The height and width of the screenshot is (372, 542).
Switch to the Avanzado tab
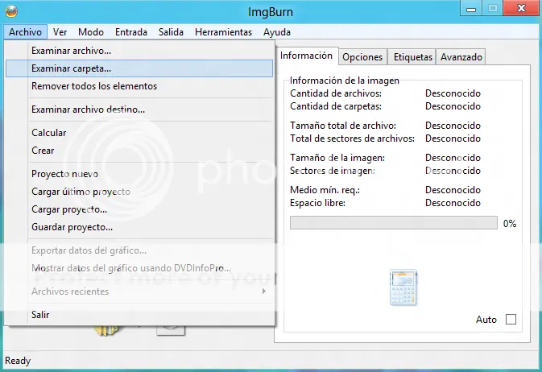click(x=461, y=57)
